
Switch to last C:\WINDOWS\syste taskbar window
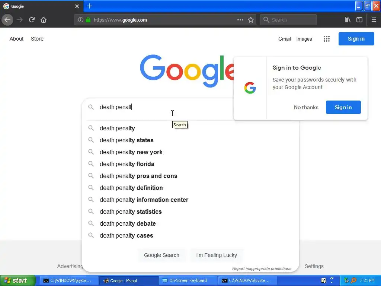248,281
